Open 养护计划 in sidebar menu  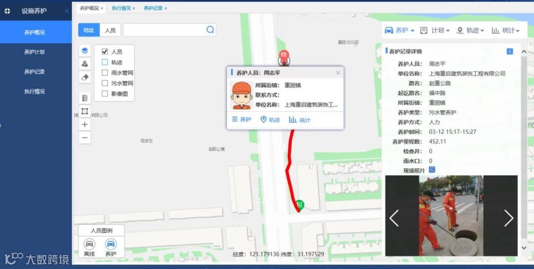pos(36,52)
